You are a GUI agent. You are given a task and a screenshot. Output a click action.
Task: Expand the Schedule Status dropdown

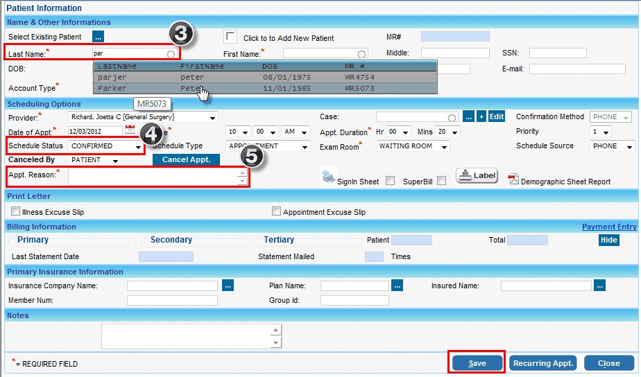(x=139, y=146)
